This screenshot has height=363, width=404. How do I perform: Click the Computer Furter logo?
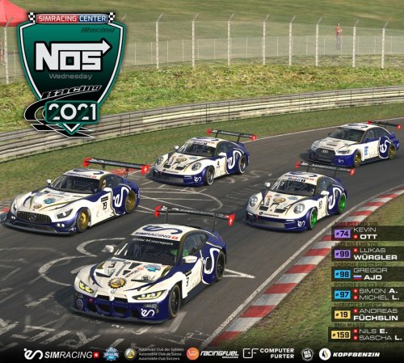point(268,353)
